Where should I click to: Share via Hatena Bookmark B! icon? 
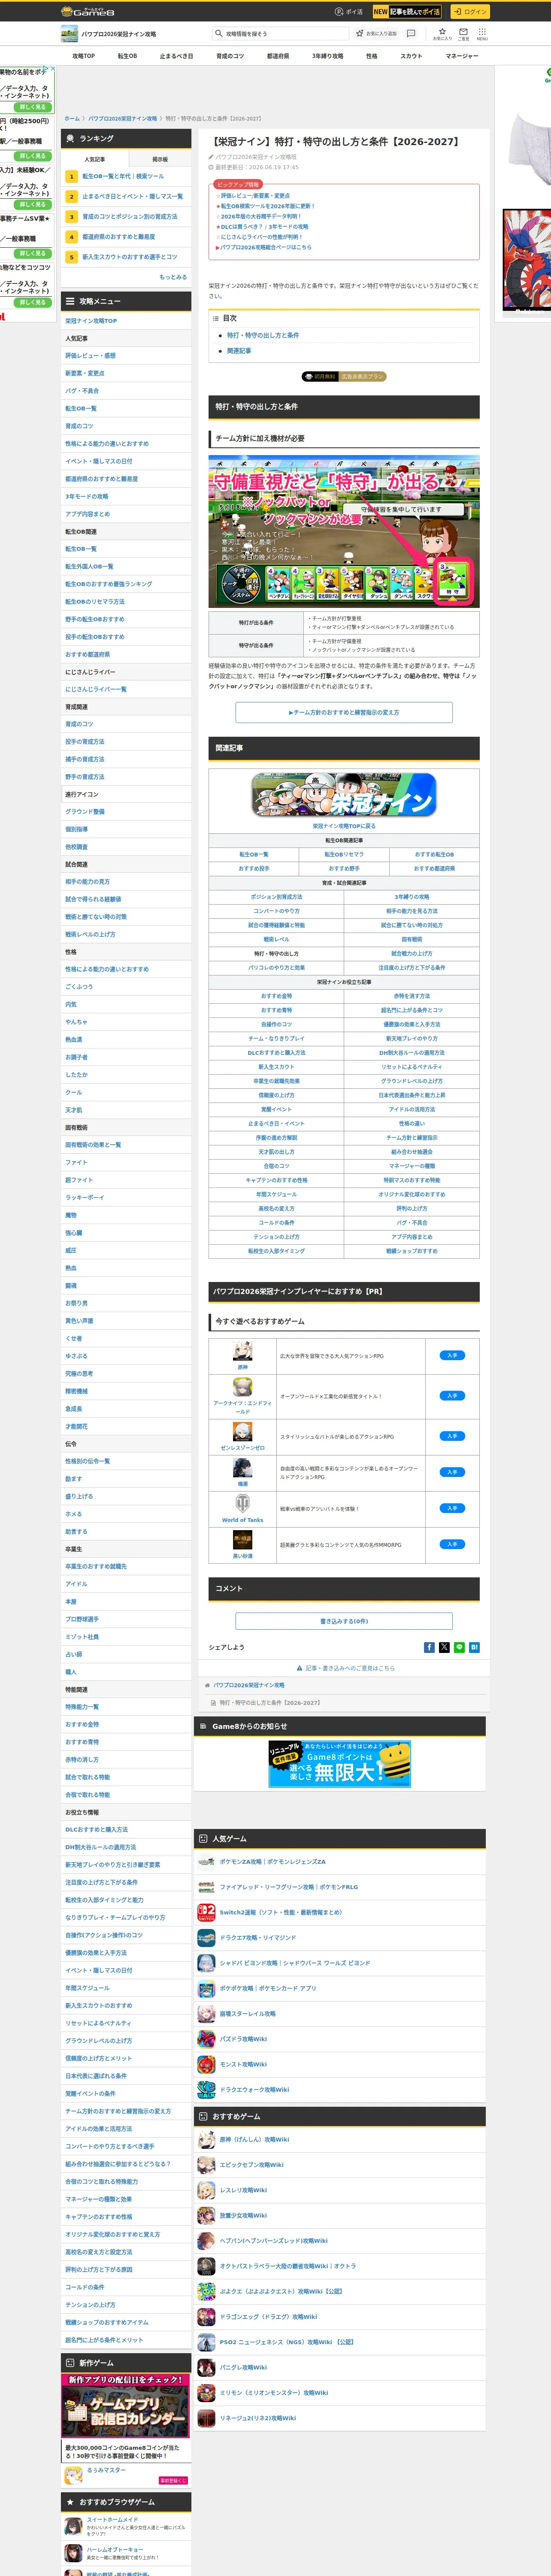[x=474, y=1647]
